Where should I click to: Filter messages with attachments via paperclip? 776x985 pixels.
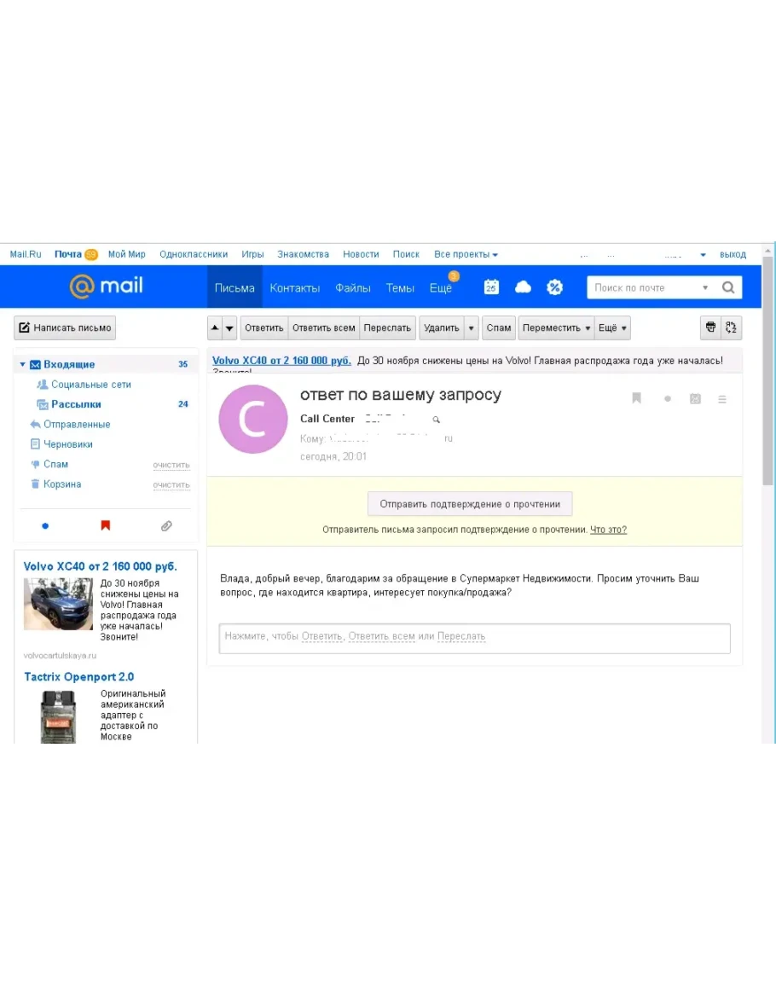coord(166,526)
